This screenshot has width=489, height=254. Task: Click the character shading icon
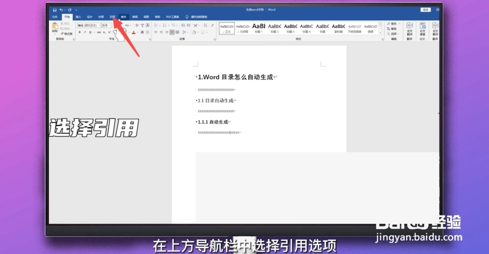click(142, 32)
